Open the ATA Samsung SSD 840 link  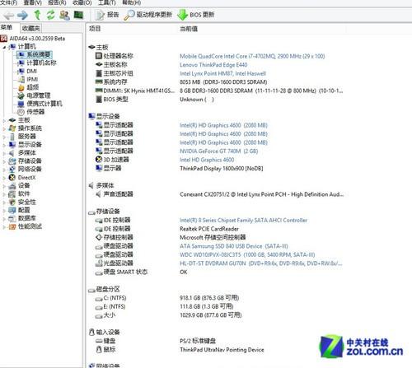234,246
